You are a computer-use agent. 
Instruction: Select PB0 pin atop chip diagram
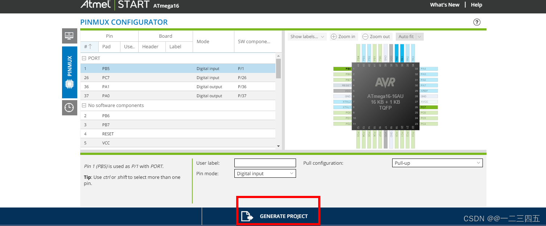(x=380, y=53)
